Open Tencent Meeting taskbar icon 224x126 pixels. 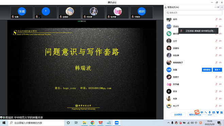pyautogui.click(x=117, y=123)
